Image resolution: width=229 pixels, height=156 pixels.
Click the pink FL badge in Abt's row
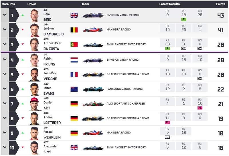coord(200,108)
